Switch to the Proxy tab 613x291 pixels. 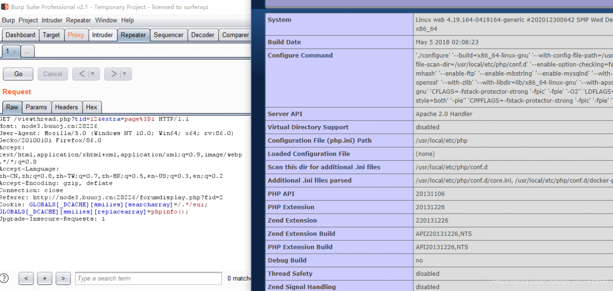[x=76, y=35]
